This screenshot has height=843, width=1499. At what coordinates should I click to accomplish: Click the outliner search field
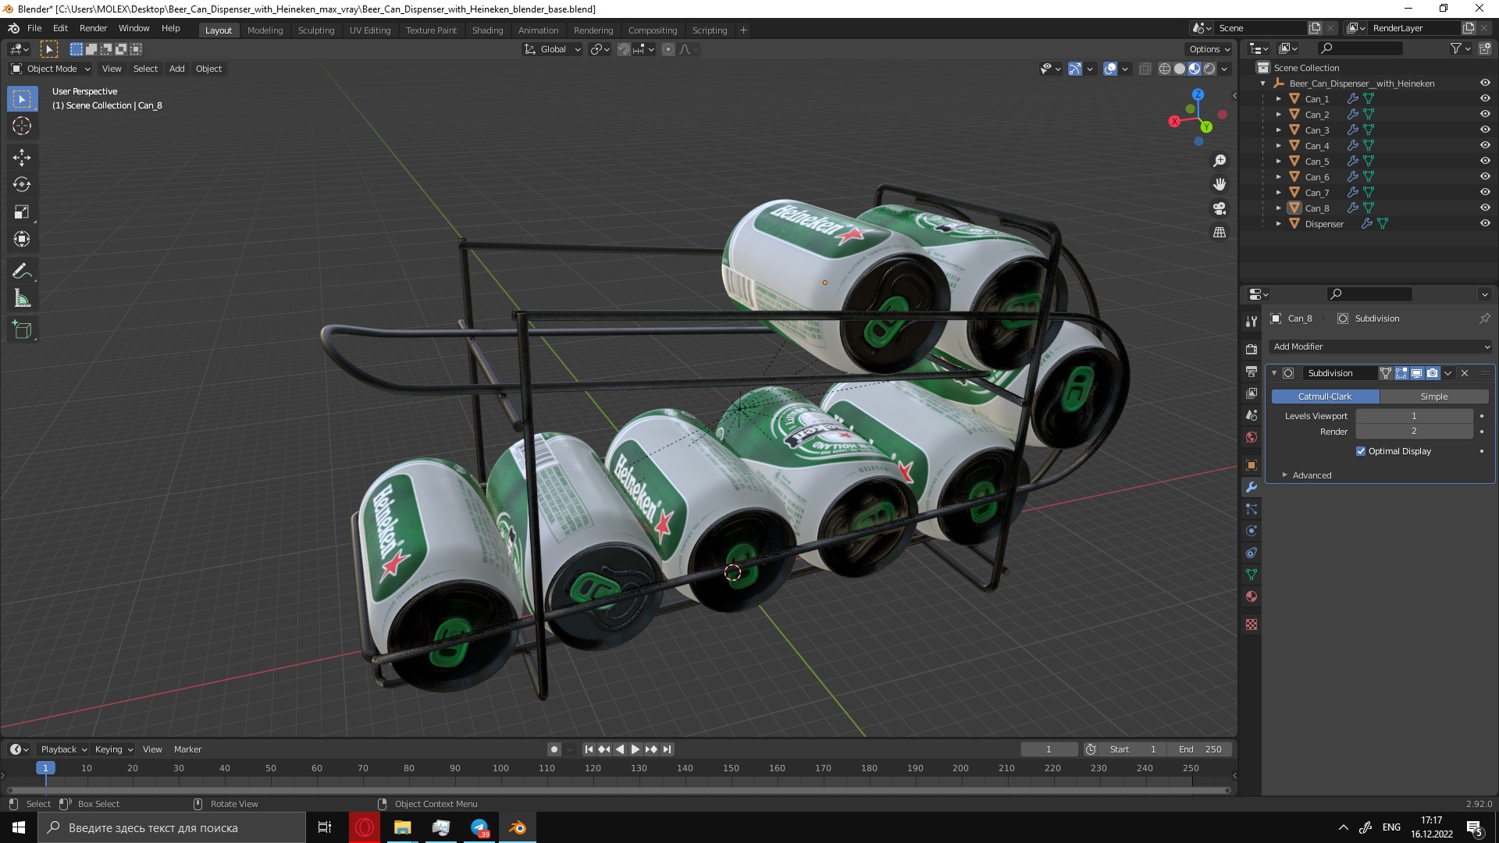[x=1359, y=49]
